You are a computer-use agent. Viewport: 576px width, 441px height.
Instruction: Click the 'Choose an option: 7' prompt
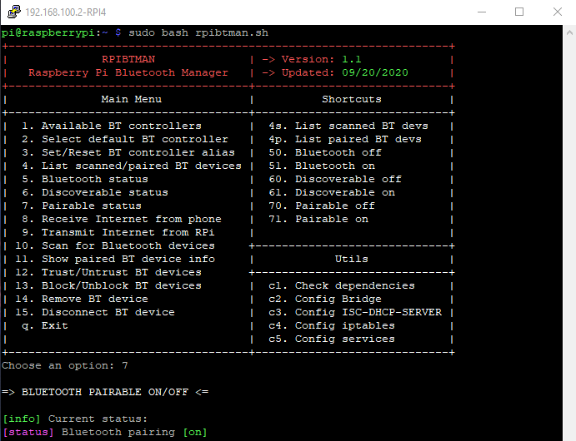coord(65,366)
